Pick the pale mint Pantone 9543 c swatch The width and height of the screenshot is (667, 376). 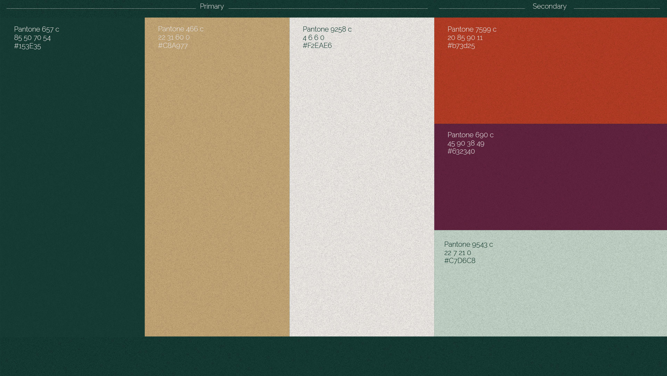pyautogui.click(x=551, y=283)
